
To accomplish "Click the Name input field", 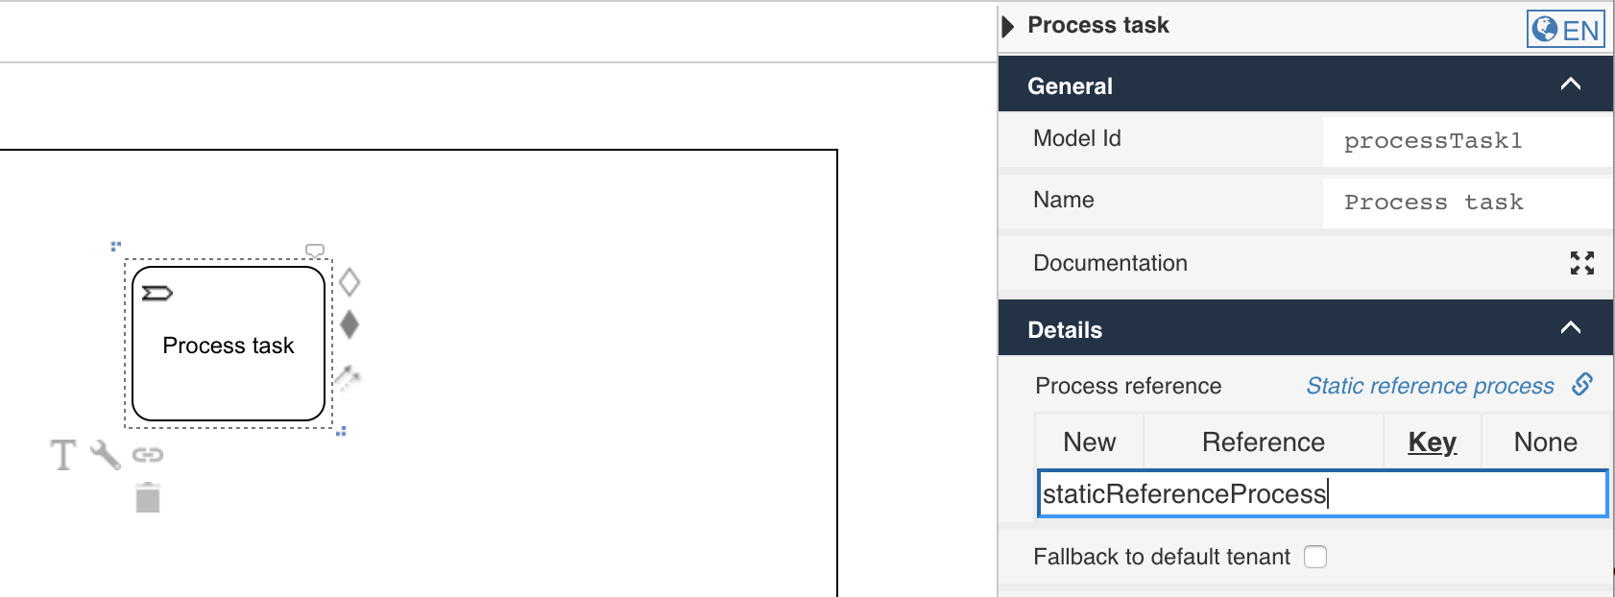I will pyautogui.click(x=1465, y=203).
